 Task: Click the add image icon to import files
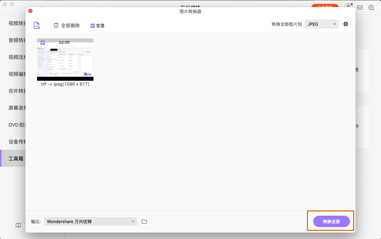pyautogui.click(x=36, y=25)
